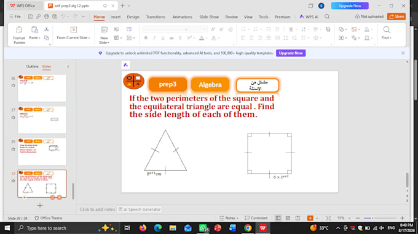This screenshot has height=234, width=418.
Task: Click the Not uploaded cloud status
Action: 369,17
